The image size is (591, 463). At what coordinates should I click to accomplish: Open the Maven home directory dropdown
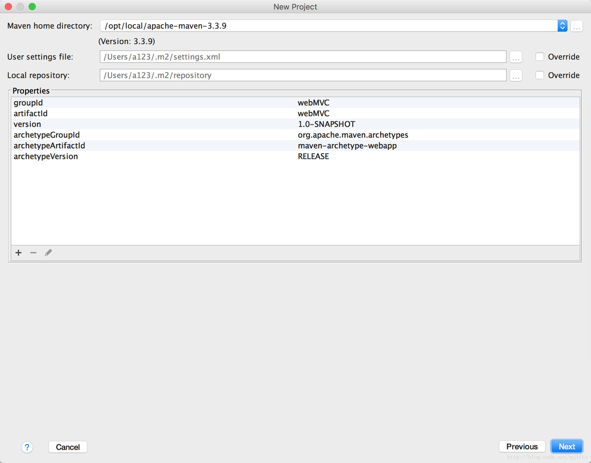[562, 26]
